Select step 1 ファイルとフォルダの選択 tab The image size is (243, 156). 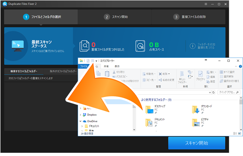41,17
